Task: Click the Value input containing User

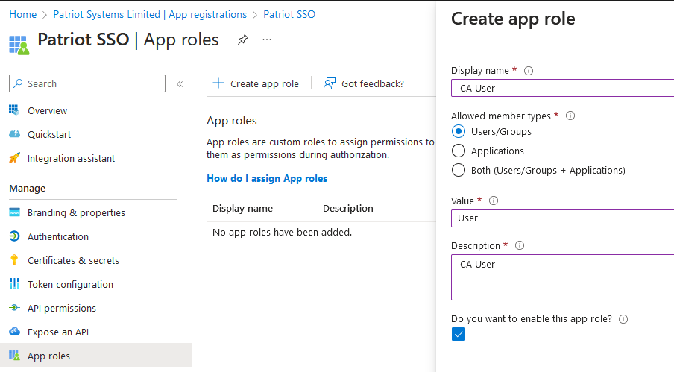Action: point(563,218)
